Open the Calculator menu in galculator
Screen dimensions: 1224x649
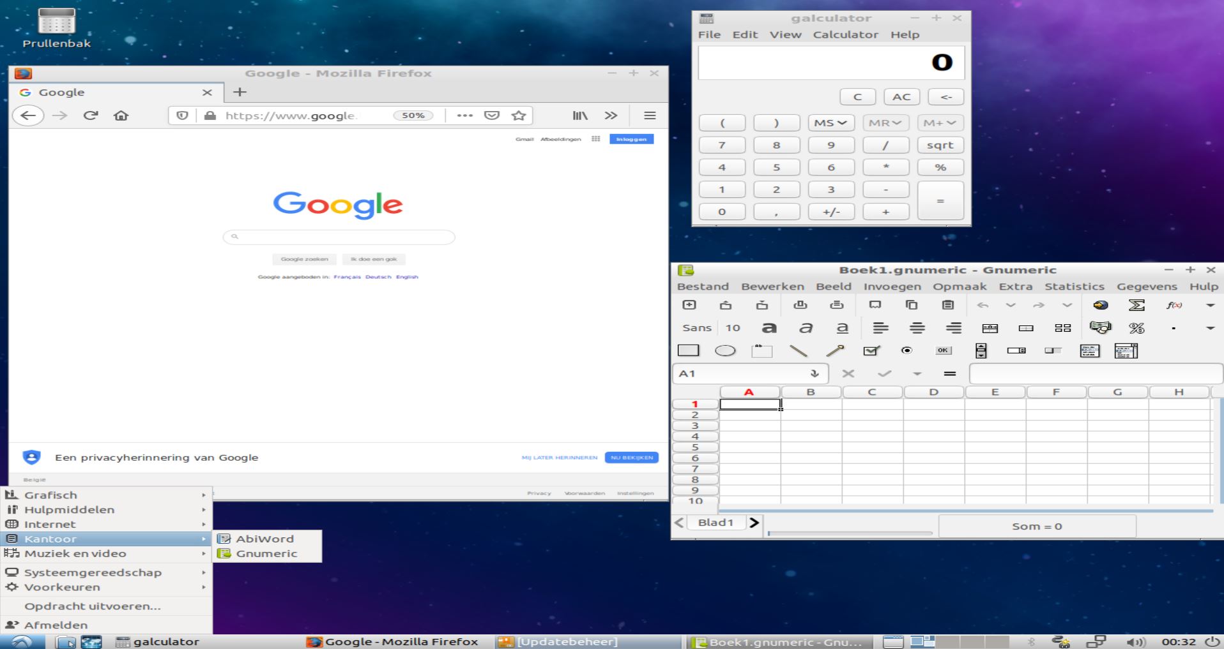click(845, 34)
